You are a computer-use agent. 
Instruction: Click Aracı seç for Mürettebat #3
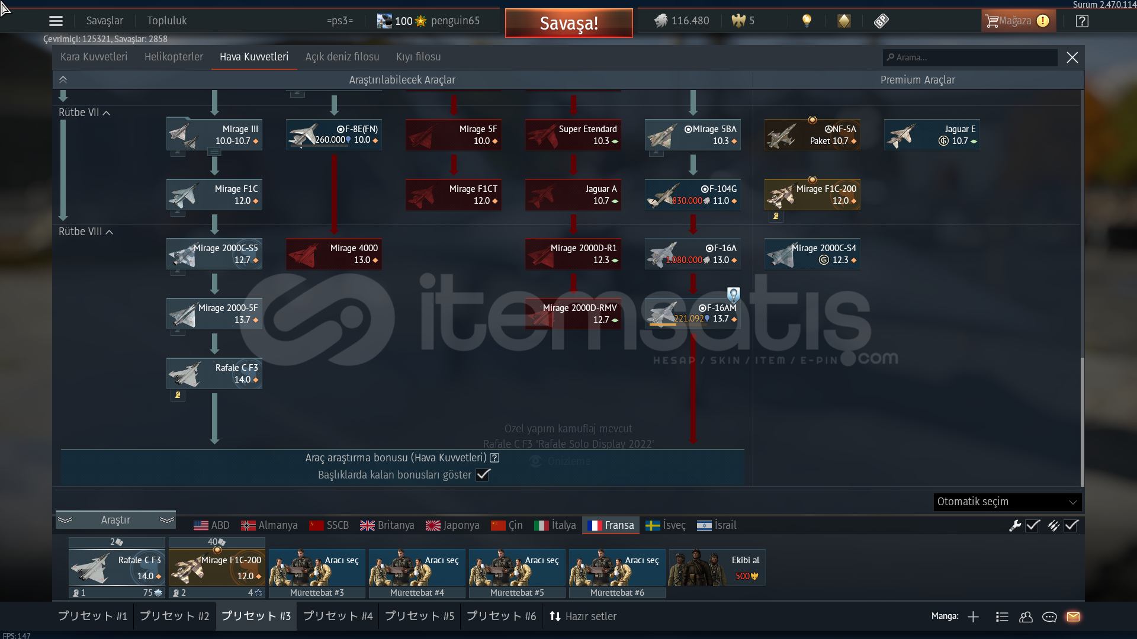(317, 567)
